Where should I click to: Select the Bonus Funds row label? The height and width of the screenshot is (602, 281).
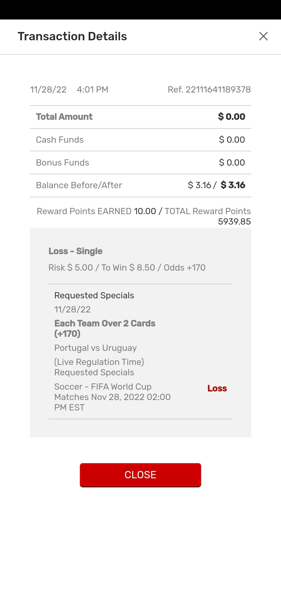62,162
